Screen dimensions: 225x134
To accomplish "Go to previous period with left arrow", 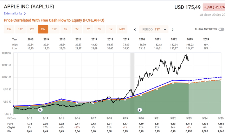I will [x=135, y=30].
